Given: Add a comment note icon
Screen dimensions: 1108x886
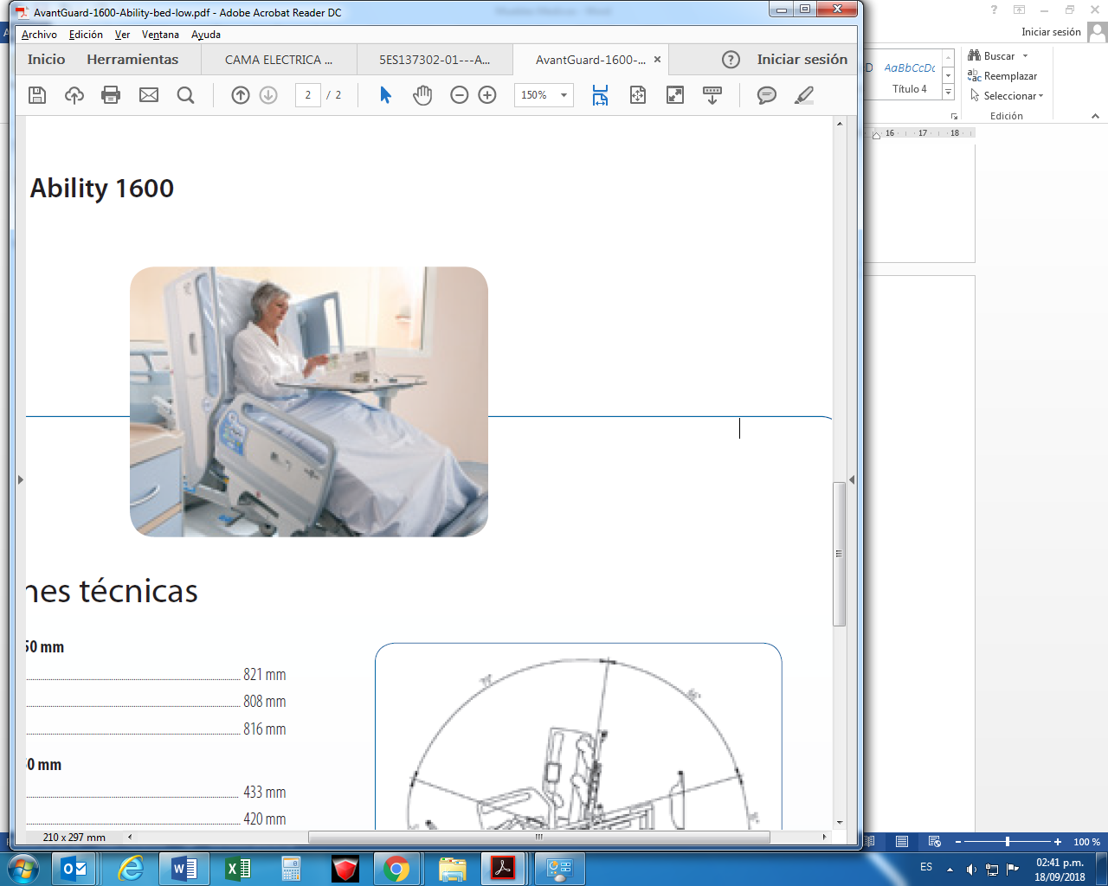Looking at the screenshot, I should (x=766, y=95).
